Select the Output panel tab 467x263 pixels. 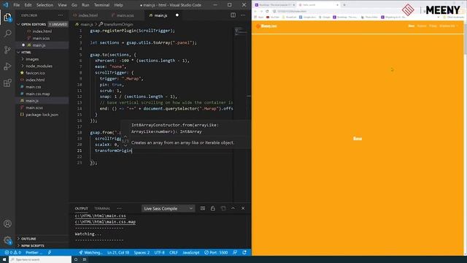coord(81,208)
